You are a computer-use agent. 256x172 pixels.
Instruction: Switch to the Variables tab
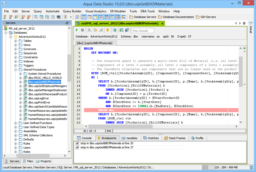click(x=130, y=138)
